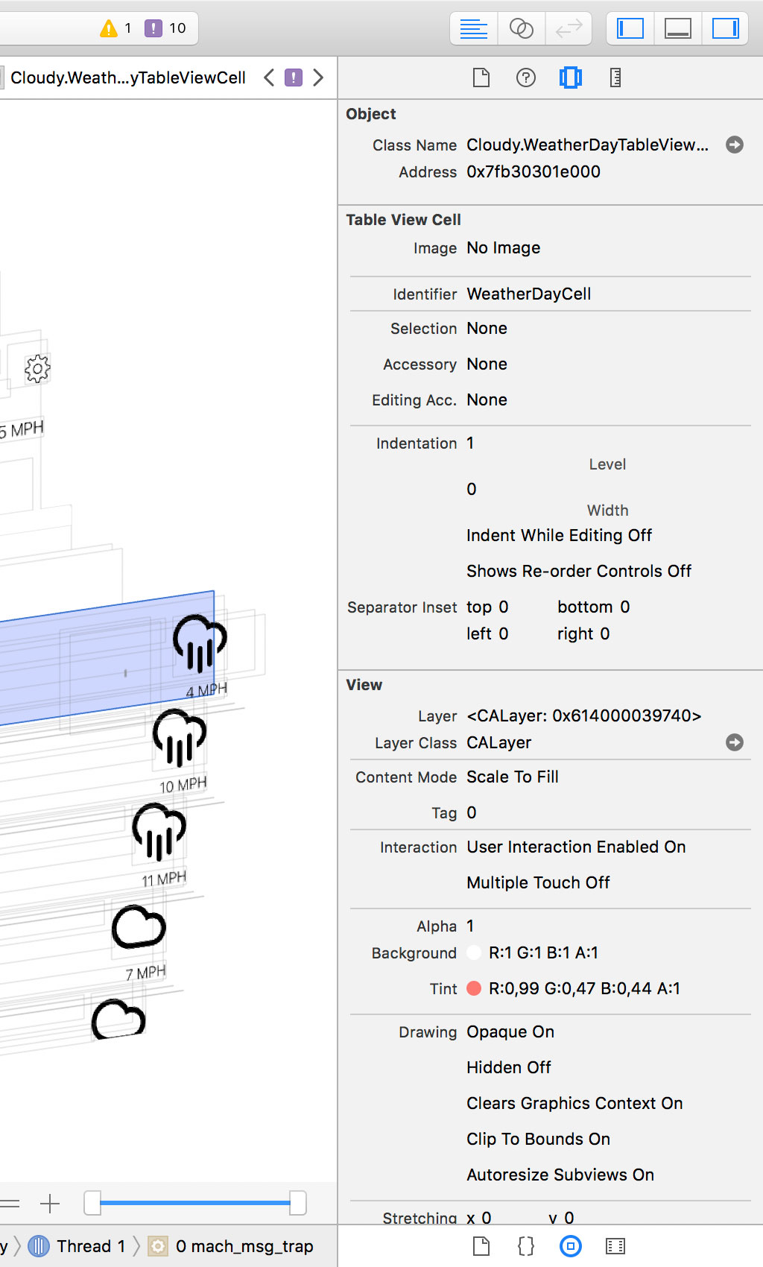Switch to the Object inspector tab
Image resolution: width=763 pixels, height=1267 pixels.
click(x=571, y=78)
